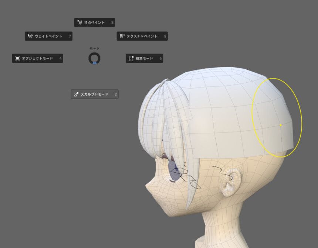318x248 pixels.
Task: Click the object mode square icon
Action: [x=17, y=58]
